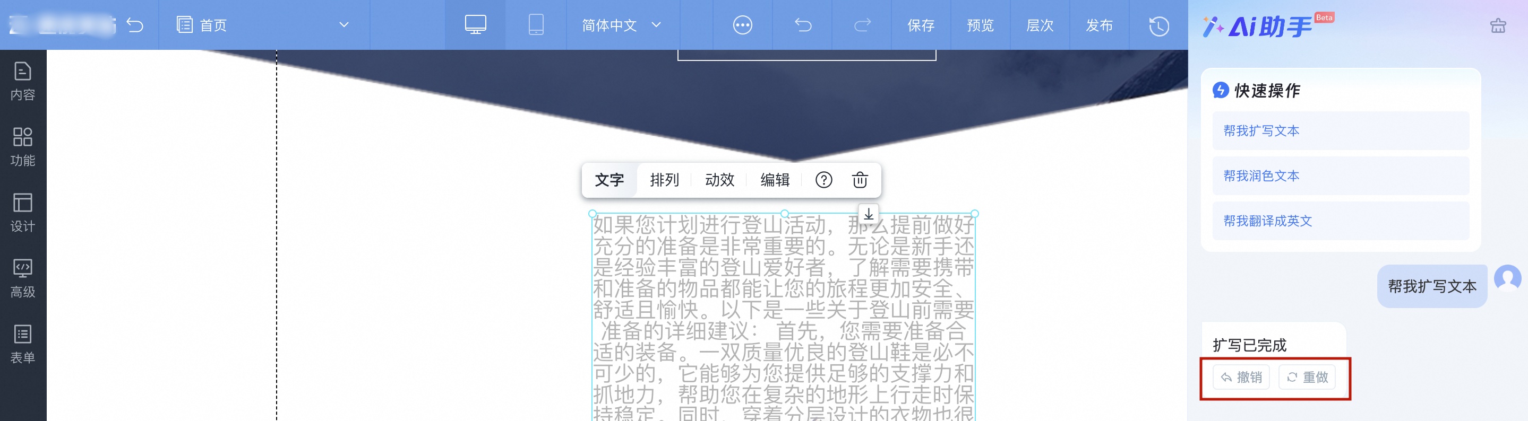The image size is (1528, 421).
Task: Click the 撤销 button in AI assistant
Action: click(x=1240, y=377)
